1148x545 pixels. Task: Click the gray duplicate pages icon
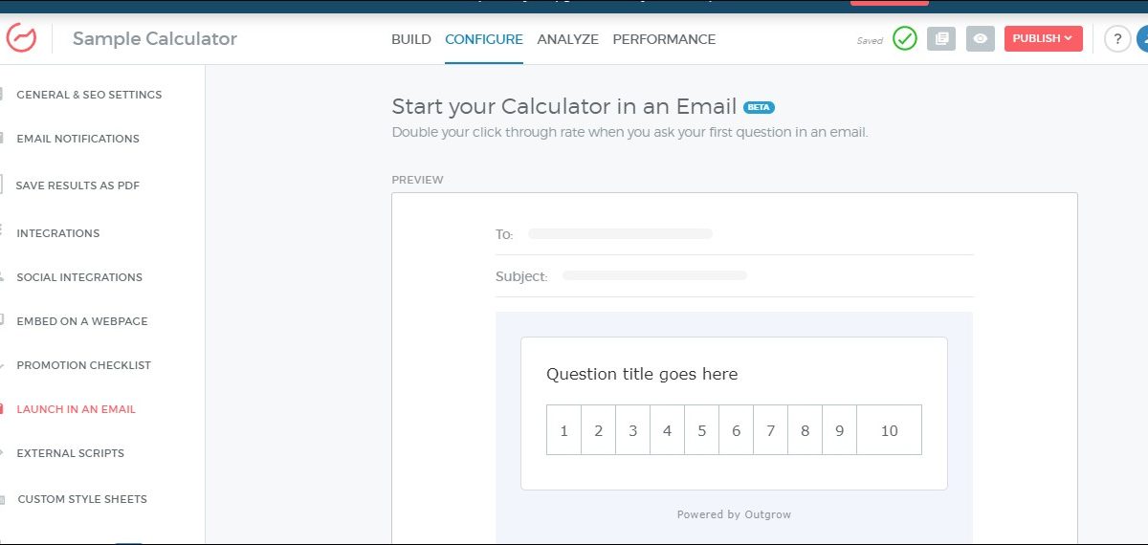(x=941, y=38)
